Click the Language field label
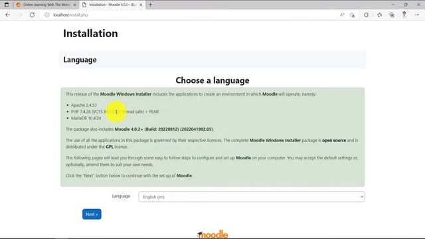Viewport: 425px width, 239px height. pyautogui.click(x=121, y=196)
